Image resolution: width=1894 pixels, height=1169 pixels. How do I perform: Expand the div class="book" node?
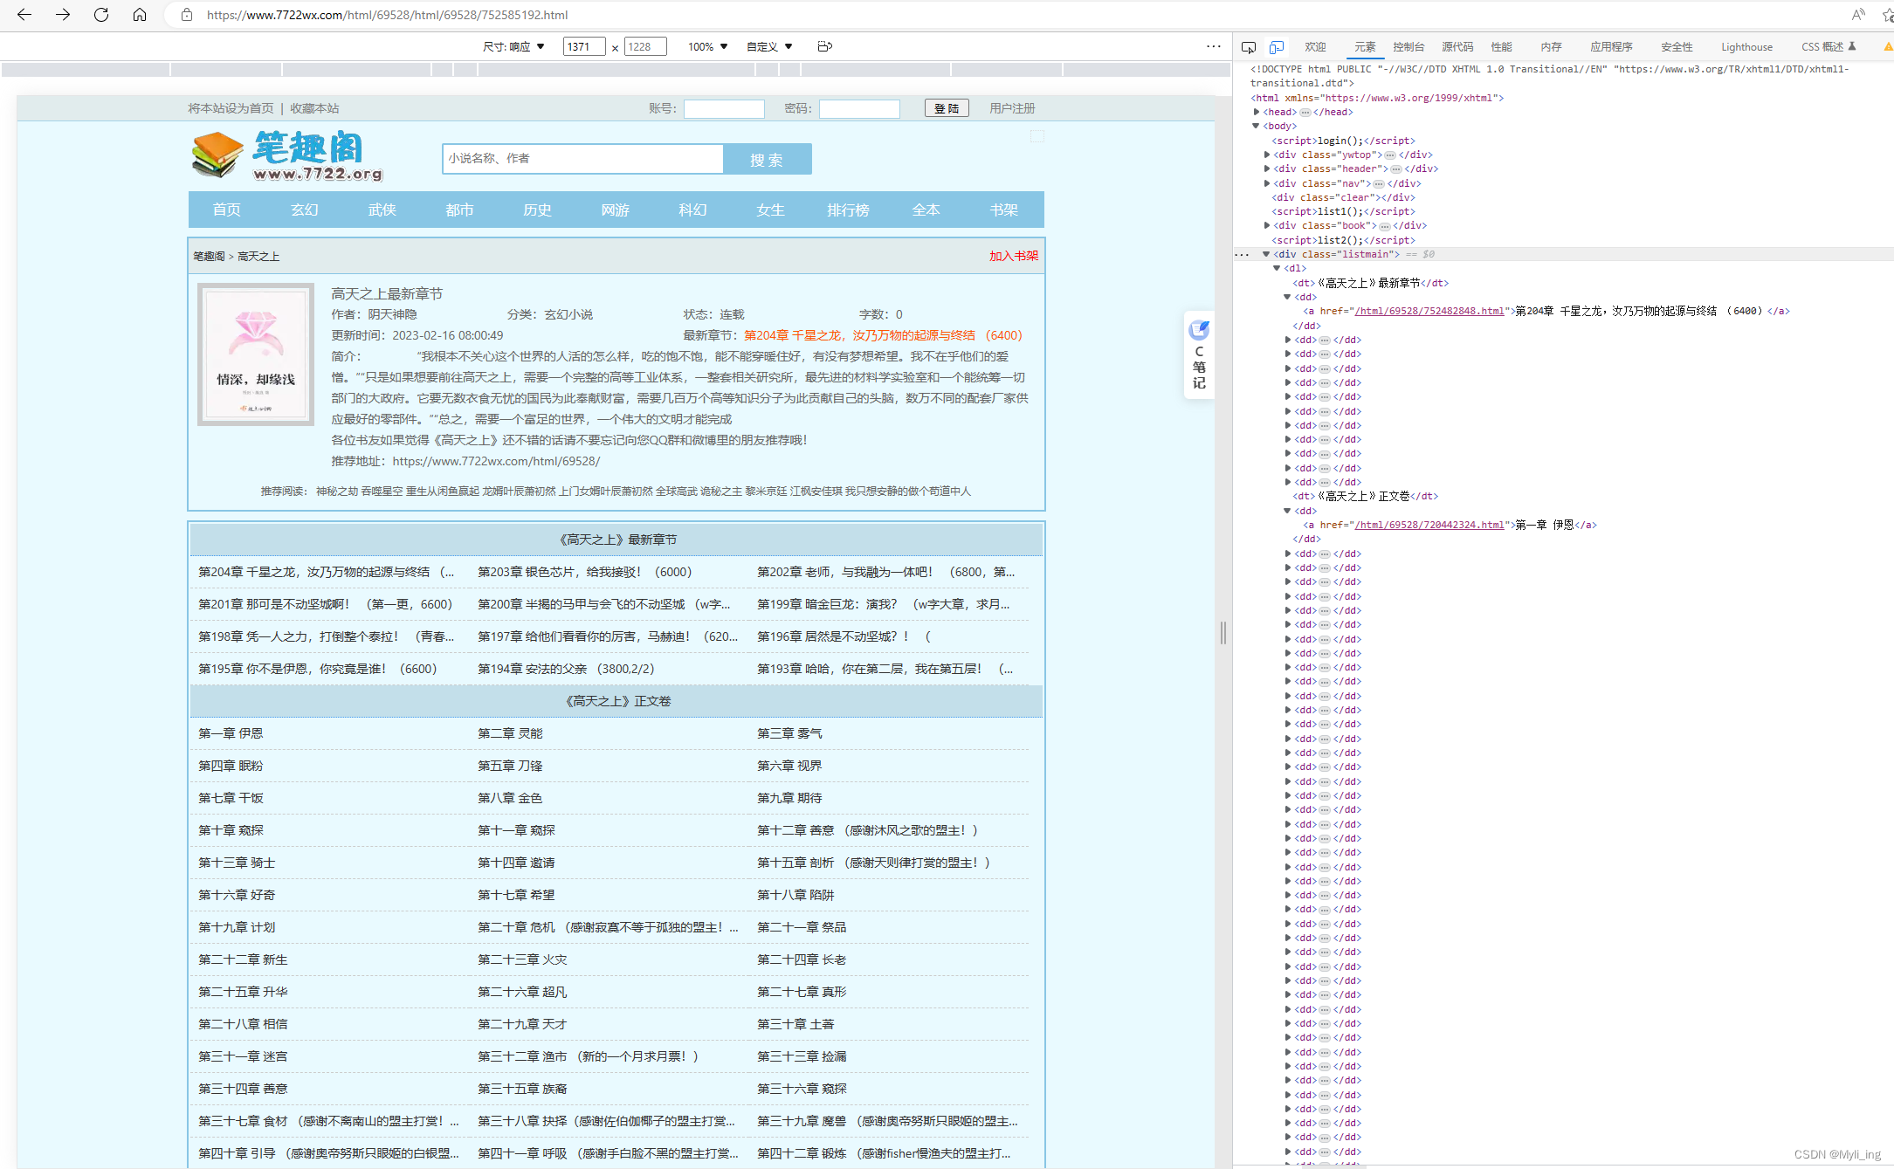(x=1267, y=226)
